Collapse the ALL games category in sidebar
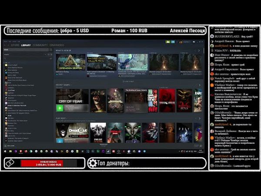This screenshot has height=196, width=261. coord(5,63)
